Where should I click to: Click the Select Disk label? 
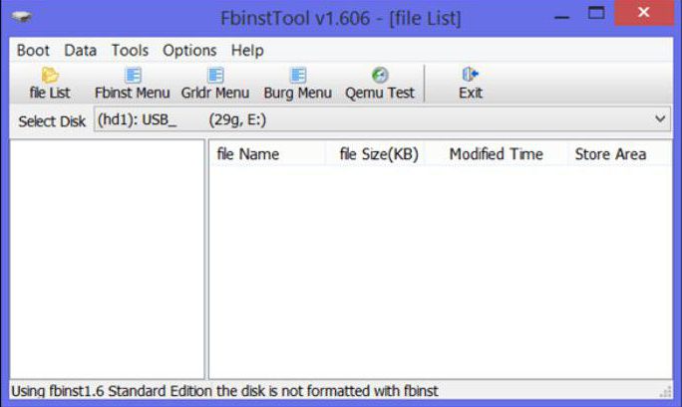[x=52, y=121]
